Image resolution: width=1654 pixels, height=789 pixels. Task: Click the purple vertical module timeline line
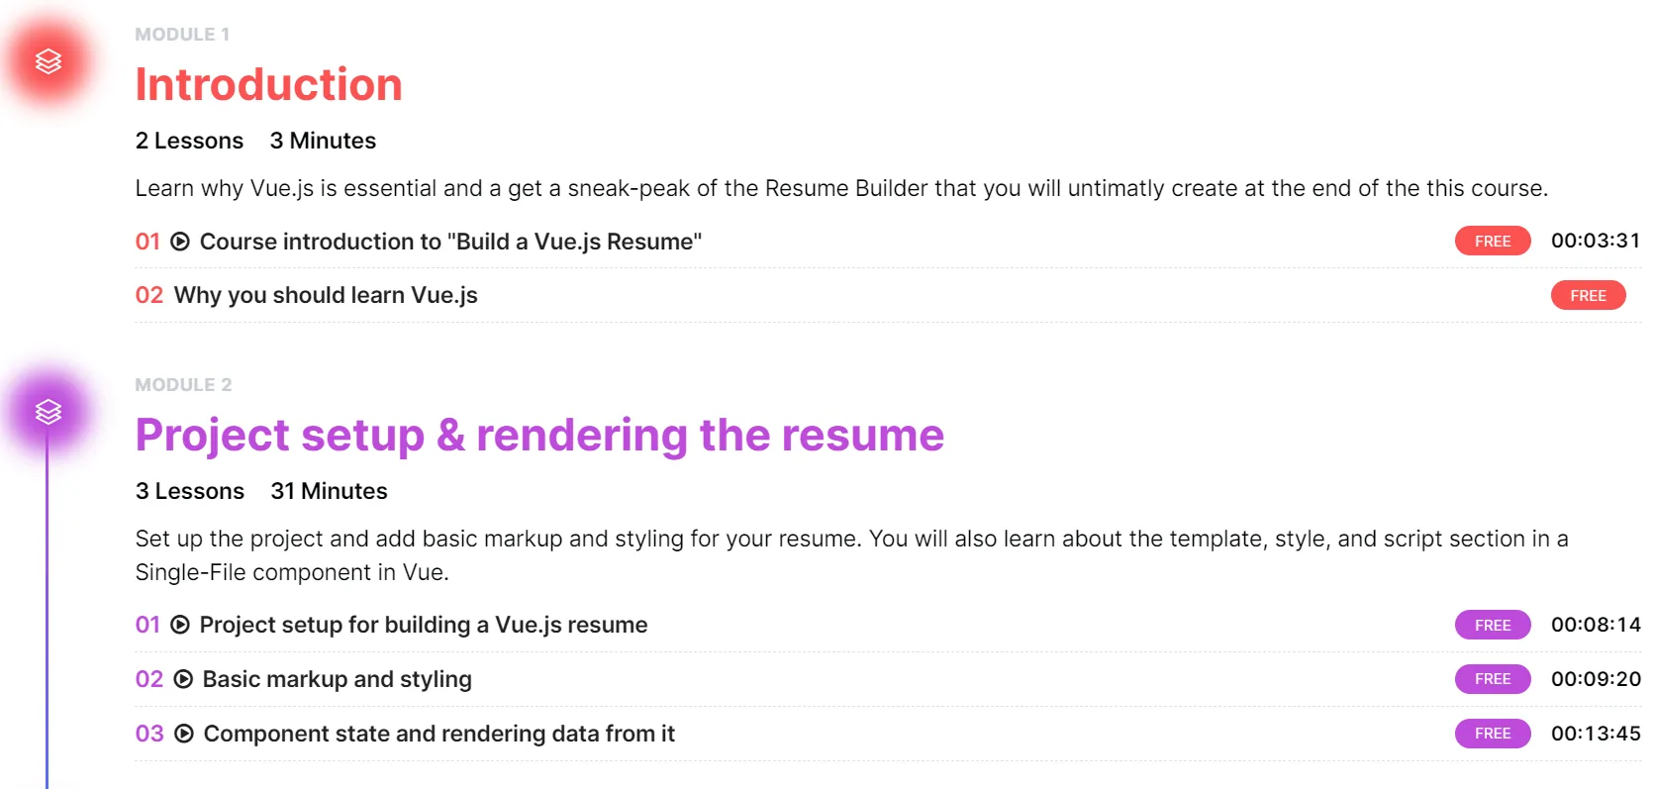click(47, 614)
